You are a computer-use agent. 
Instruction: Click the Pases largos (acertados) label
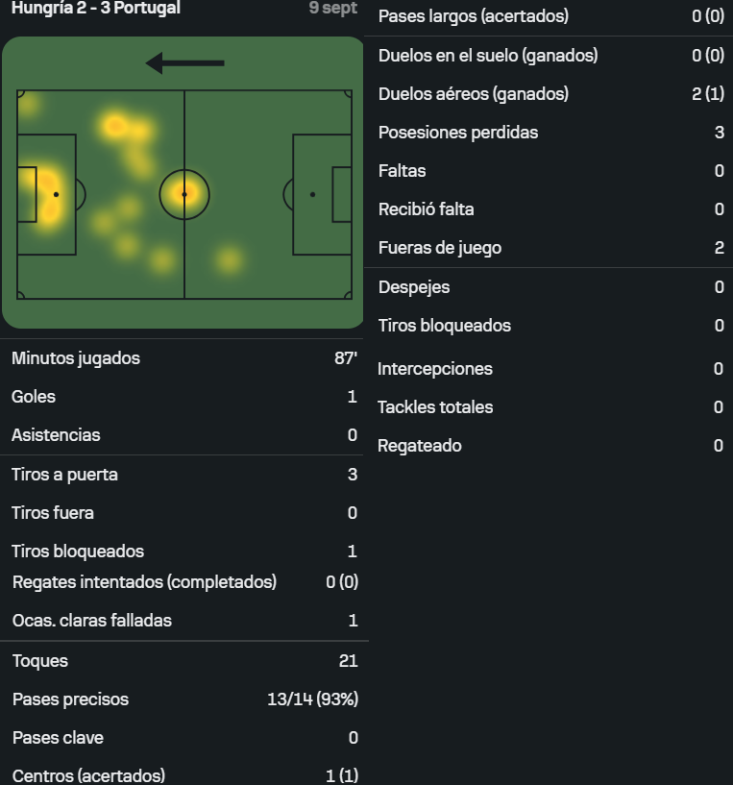click(474, 16)
